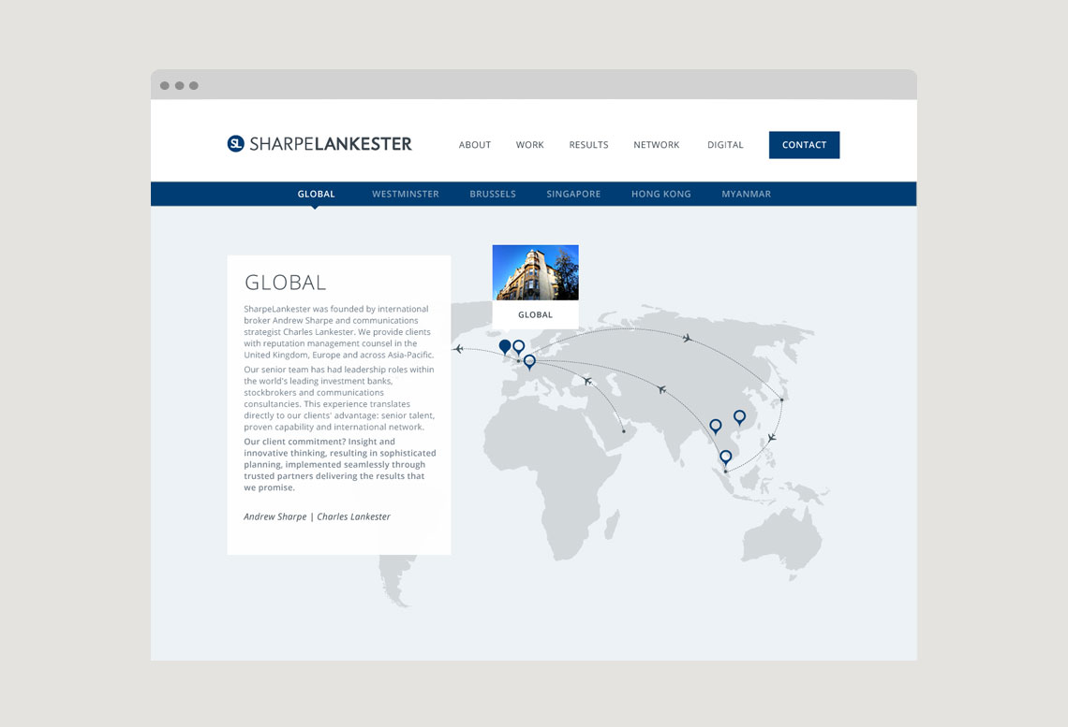Open the About menu item

click(475, 145)
